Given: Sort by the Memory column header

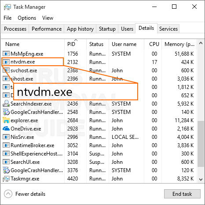Looking at the screenshot, I should (x=179, y=44).
